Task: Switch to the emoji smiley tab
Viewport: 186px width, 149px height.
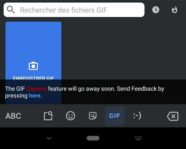Action: [70, 116]
